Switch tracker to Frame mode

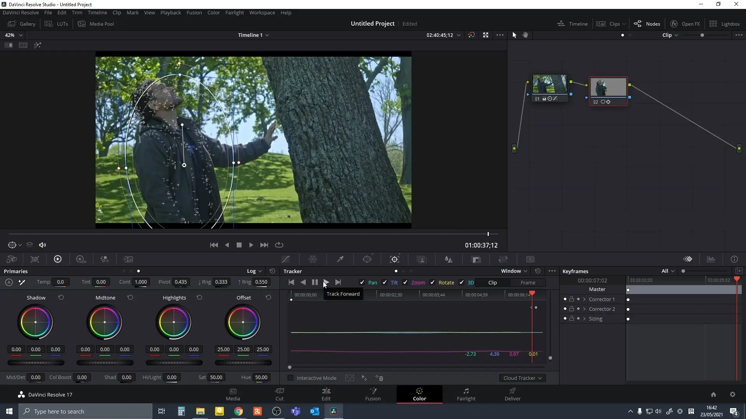click(528, 282)
